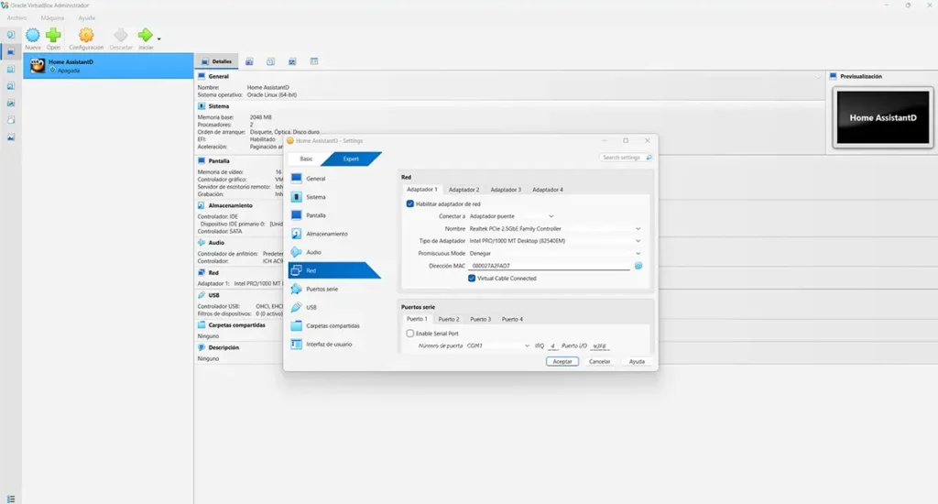Switch settings to Expert mode
The image size is (938, 504).
(x=351, y=159)
